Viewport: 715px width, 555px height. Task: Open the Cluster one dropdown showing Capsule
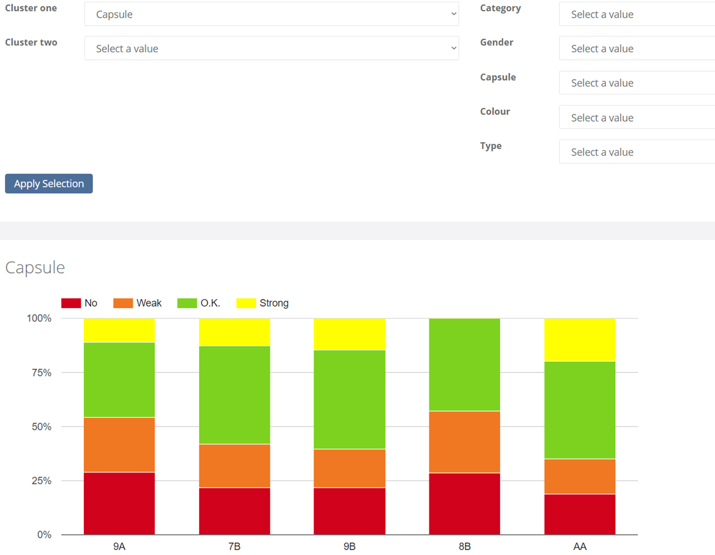click(271, 14)
